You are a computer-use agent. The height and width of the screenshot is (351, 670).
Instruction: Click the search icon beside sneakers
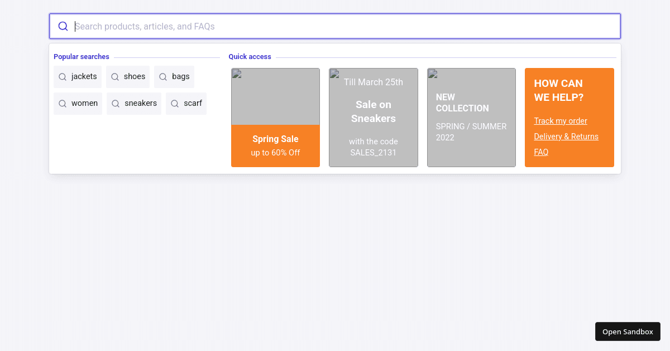(116, 104)
